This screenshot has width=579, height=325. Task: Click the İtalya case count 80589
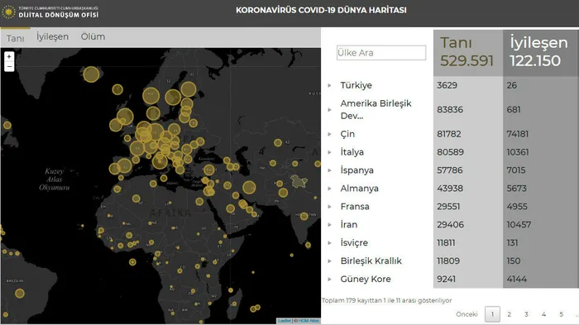click(x=450, y=152)
